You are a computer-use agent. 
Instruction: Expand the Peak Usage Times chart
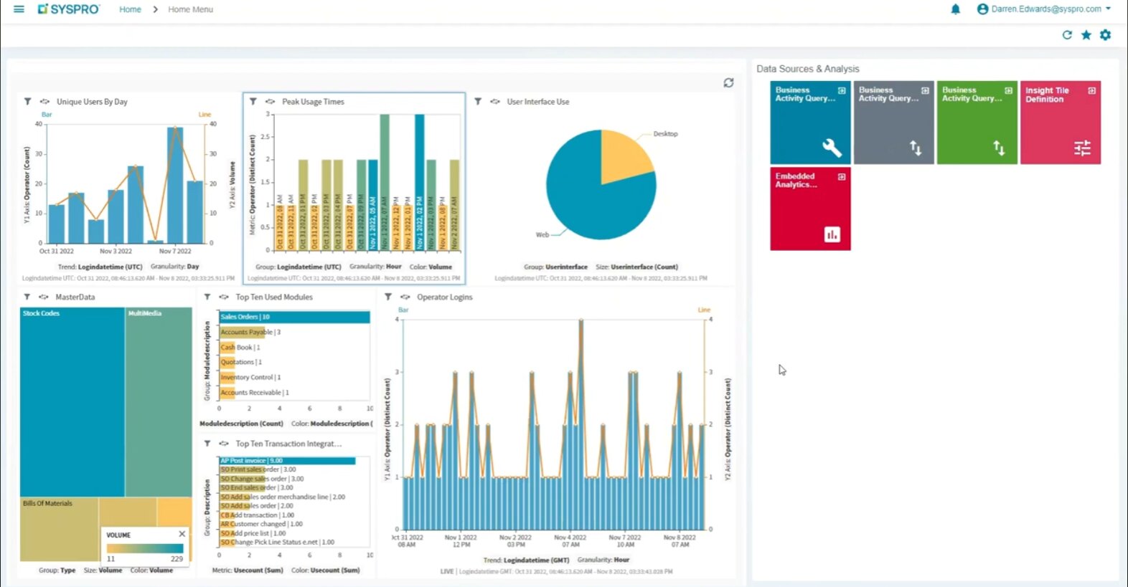pos(271,102)
